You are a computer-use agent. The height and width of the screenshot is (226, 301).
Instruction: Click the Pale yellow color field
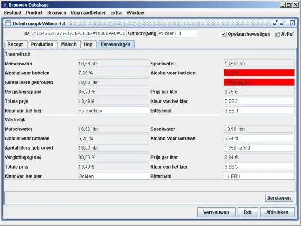tap(113, 111)
